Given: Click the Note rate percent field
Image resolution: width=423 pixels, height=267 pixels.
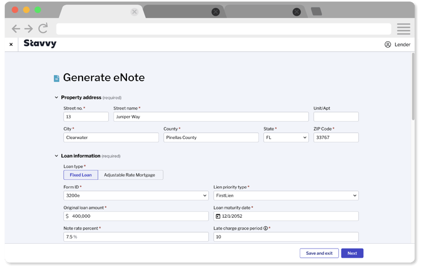Looking at the screenshot, I should pyautogui.click(x=136, y=236).
